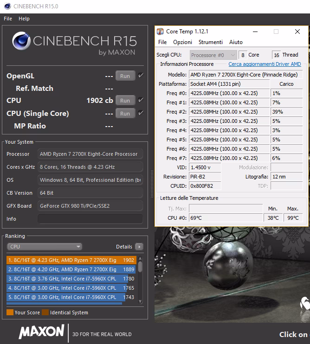The width and height of the screenshot is (310, 344).
Task: Open Core Temp File menu
Action: (x=162, y=42)
